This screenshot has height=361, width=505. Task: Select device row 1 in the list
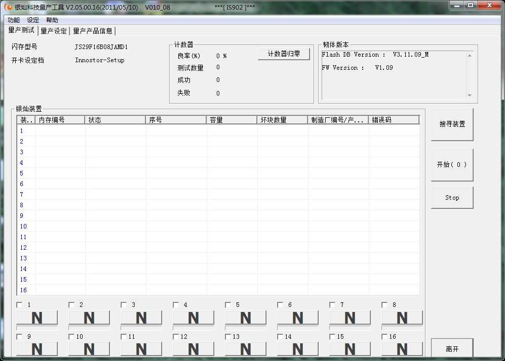point(218,131)
